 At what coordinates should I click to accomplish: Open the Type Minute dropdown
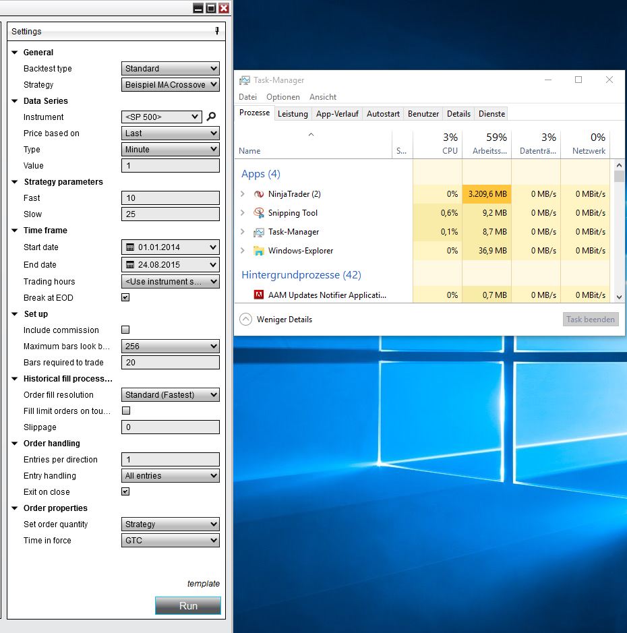pos(171,150)
